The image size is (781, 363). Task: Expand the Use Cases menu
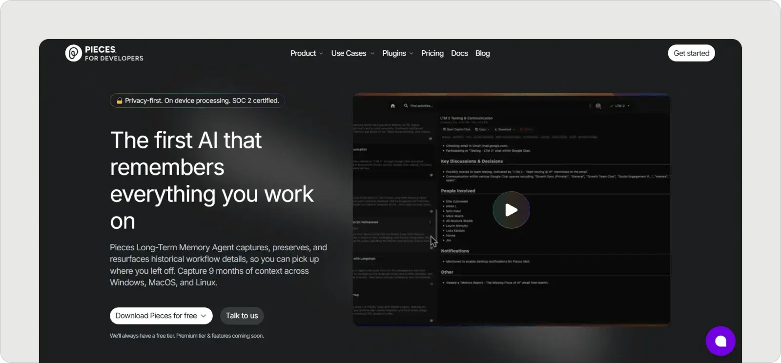point(353,53)
